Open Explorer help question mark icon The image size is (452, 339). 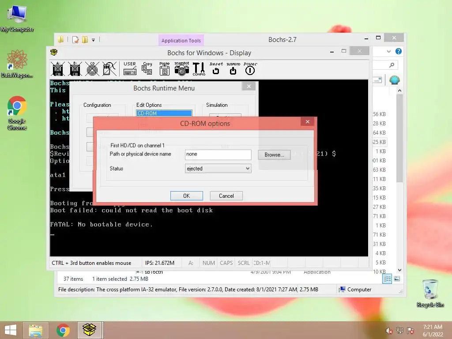coord(399,51)
